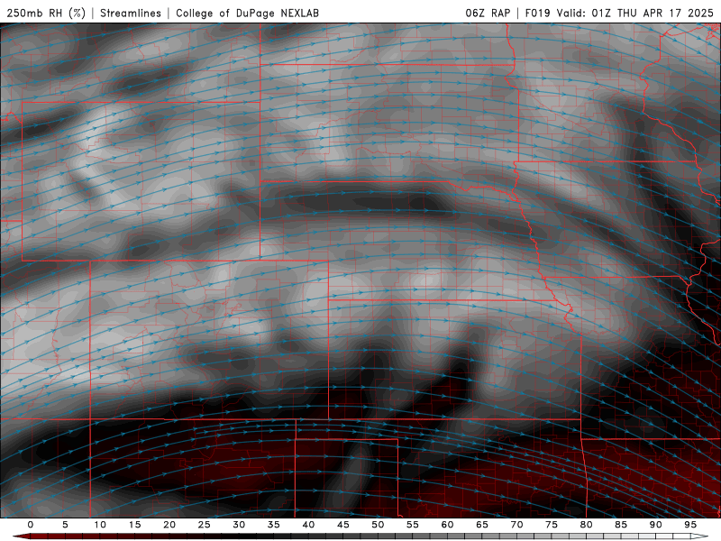Select the '95' value on the color scale
The image size is (721, 541).
690,525
